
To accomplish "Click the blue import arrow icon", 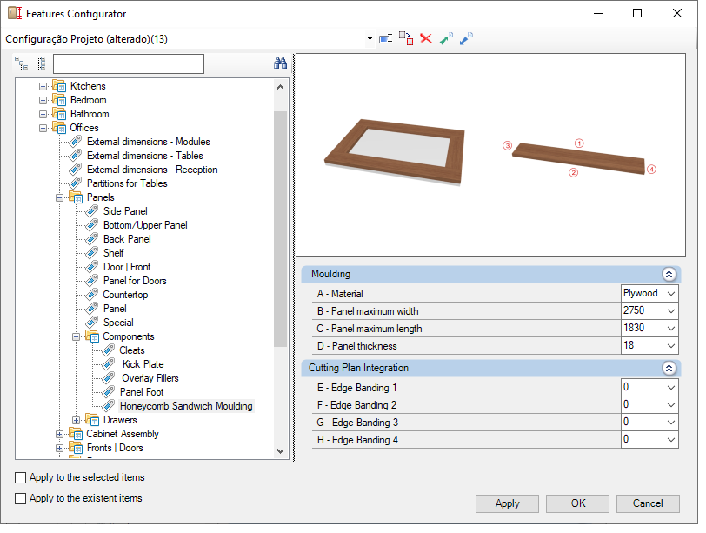I will click(466, 39).
